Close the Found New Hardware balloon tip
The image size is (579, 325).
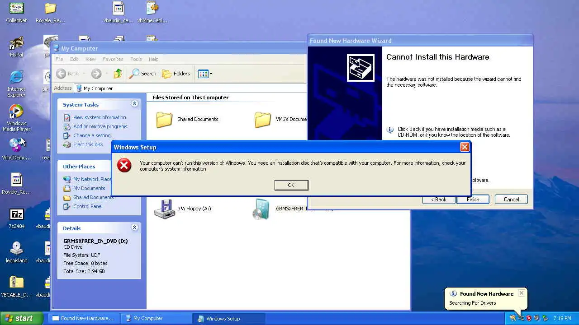point(521,293)
